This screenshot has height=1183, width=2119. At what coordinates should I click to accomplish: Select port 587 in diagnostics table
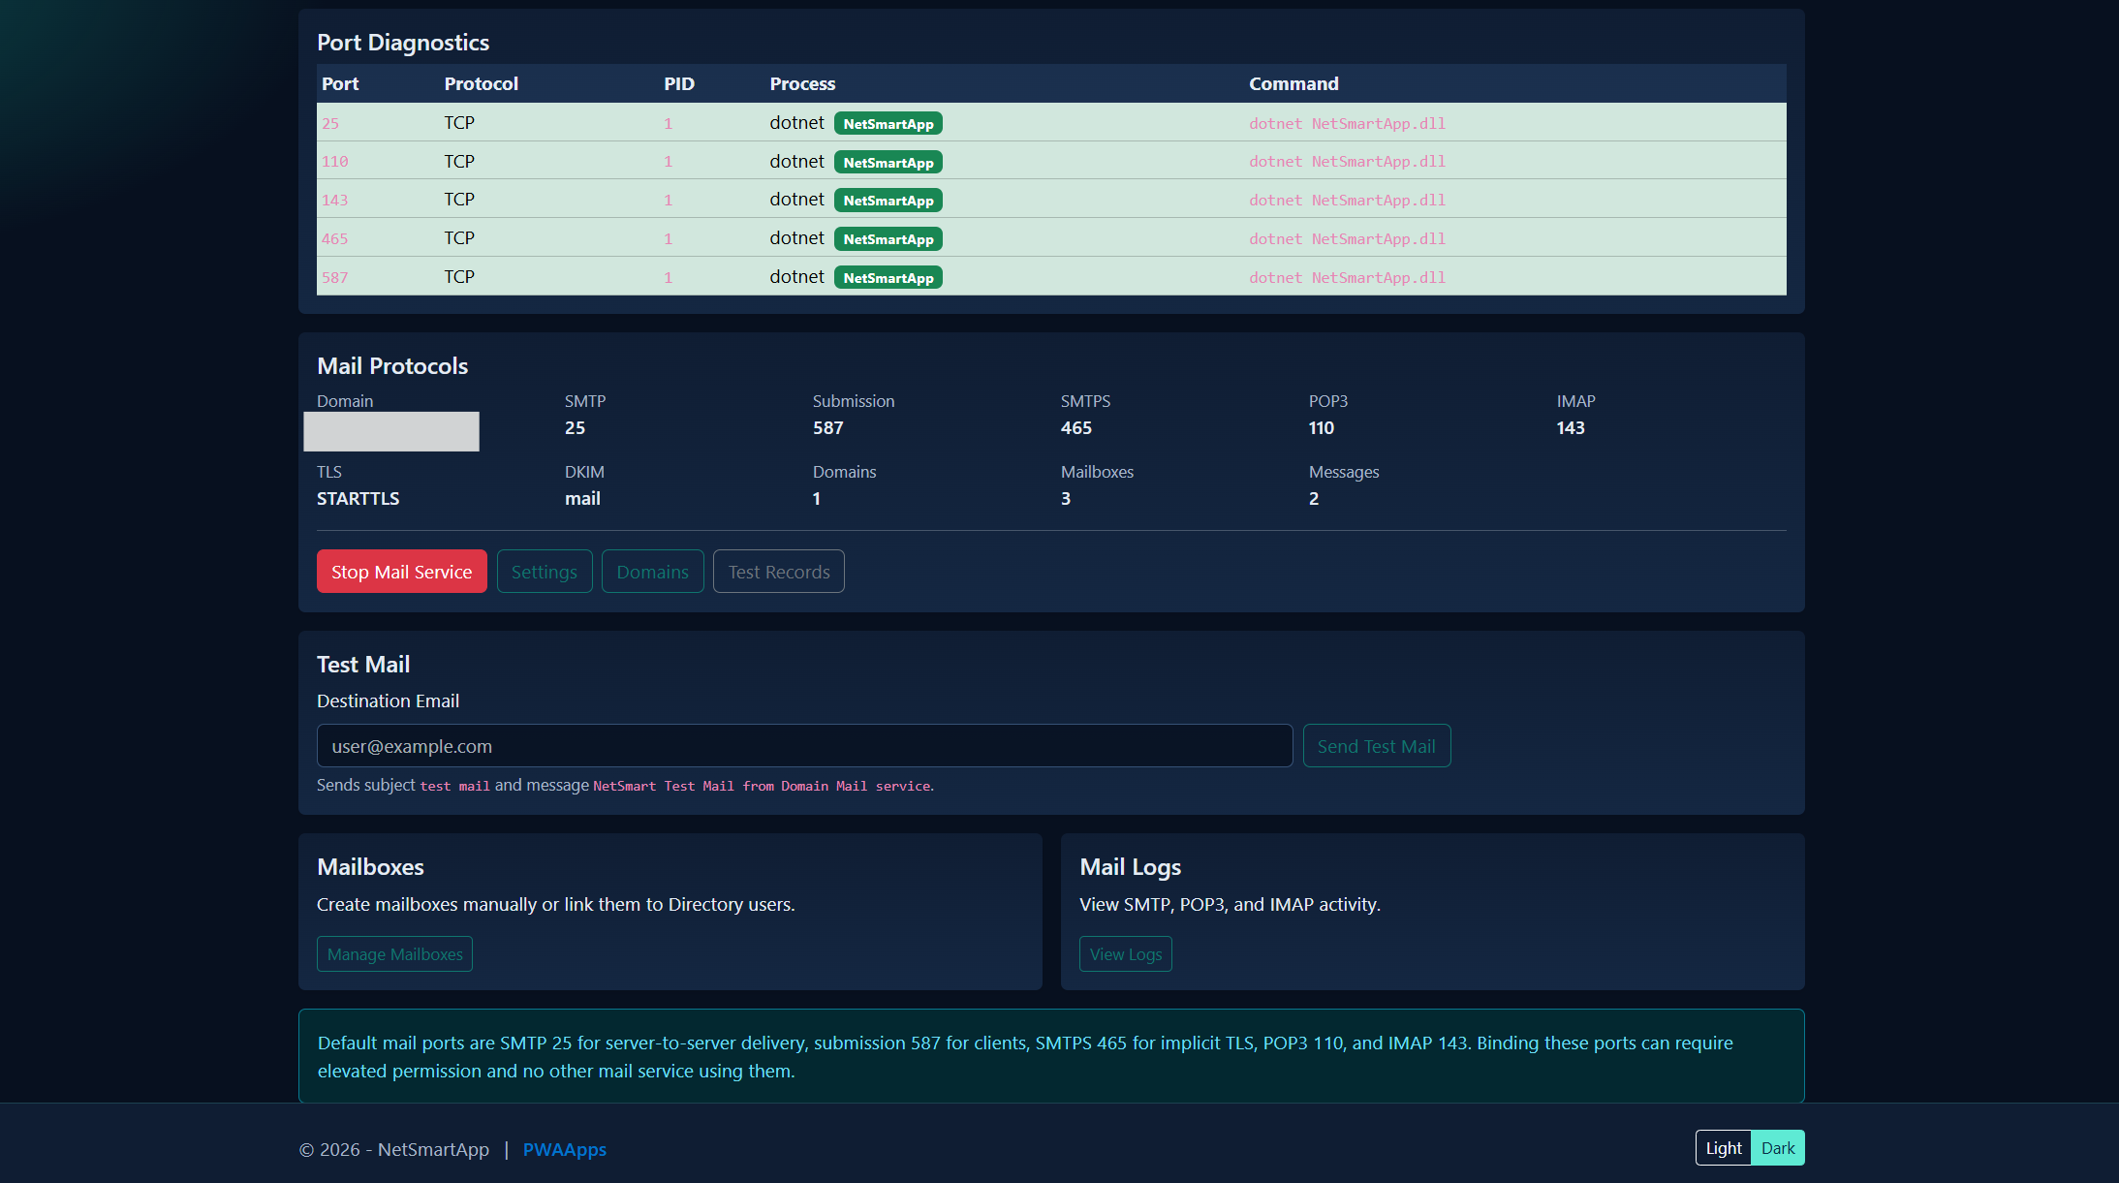pyautogui.click(x=334, y=278)
